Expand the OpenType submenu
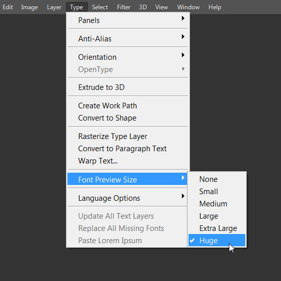Image resolution: width=281 pixels, height=281 pixels. pyautogui.click(x=128, y=69)
